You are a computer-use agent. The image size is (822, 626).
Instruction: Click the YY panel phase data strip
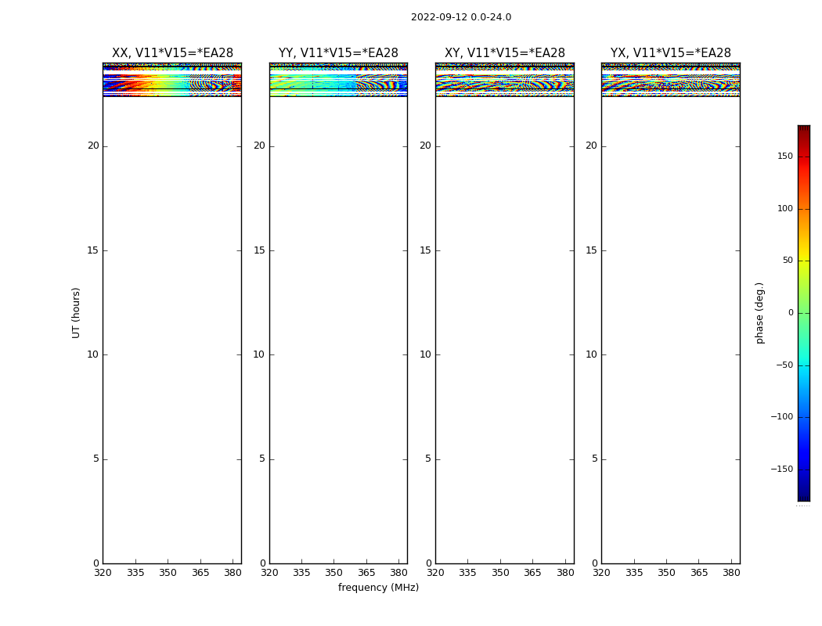[338, 80]
